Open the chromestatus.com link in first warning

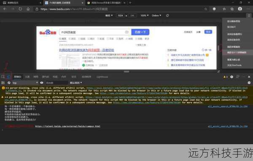pos(134,93)
